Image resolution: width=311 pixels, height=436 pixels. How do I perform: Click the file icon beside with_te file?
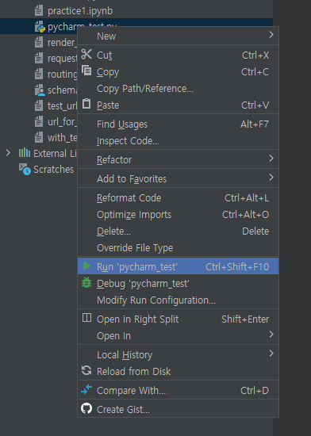(x=39, y=137)
